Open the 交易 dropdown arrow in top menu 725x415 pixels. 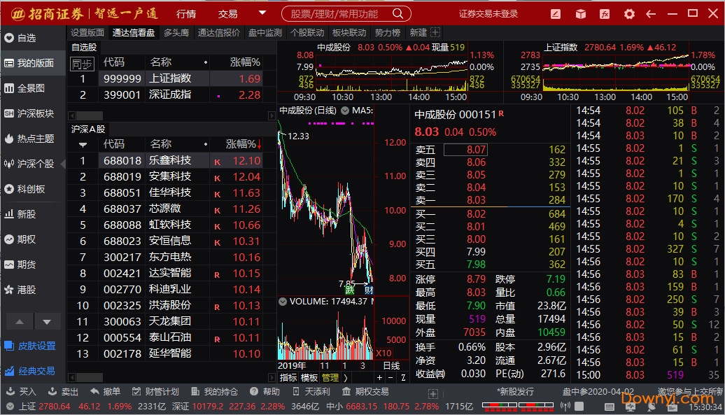click(263, 13)
